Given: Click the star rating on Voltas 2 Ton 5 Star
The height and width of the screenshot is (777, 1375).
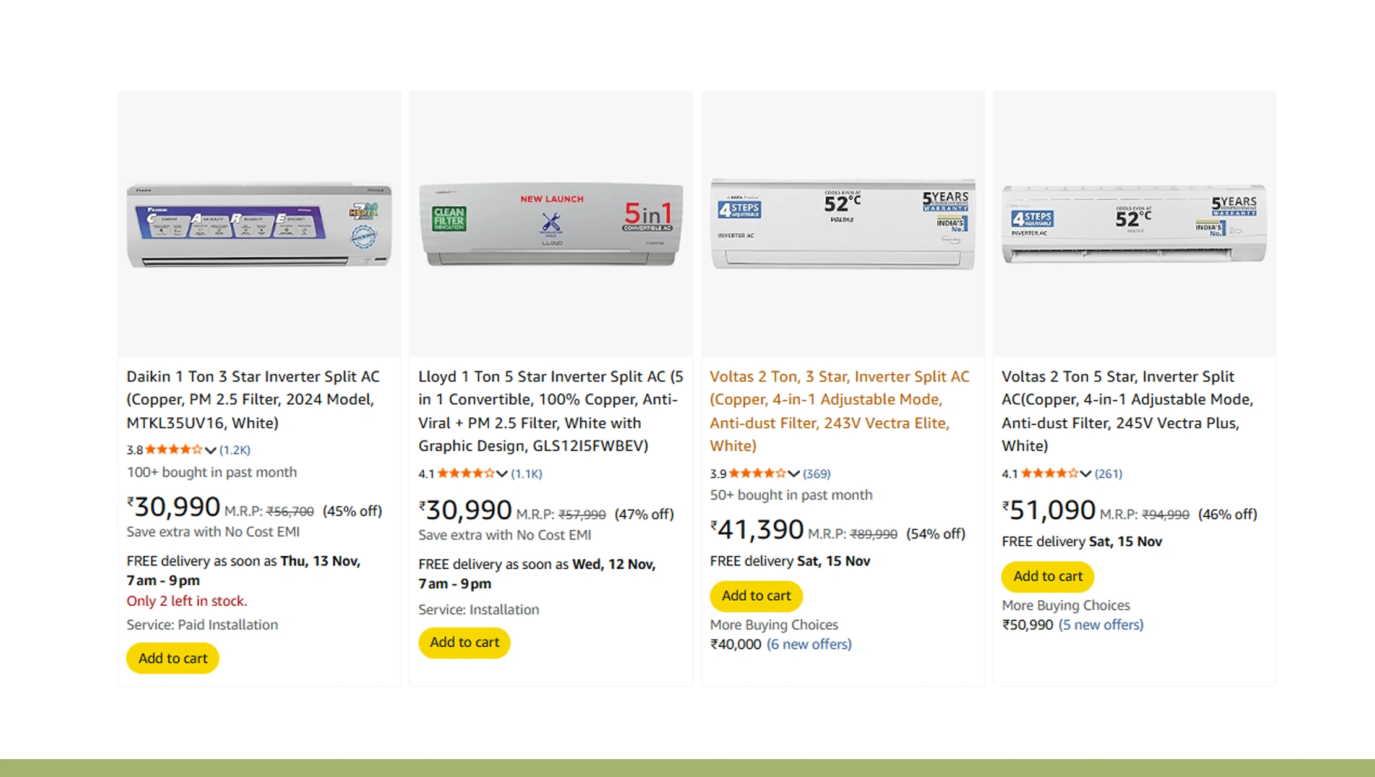Looking at the screenshot, I should 1050,473.
